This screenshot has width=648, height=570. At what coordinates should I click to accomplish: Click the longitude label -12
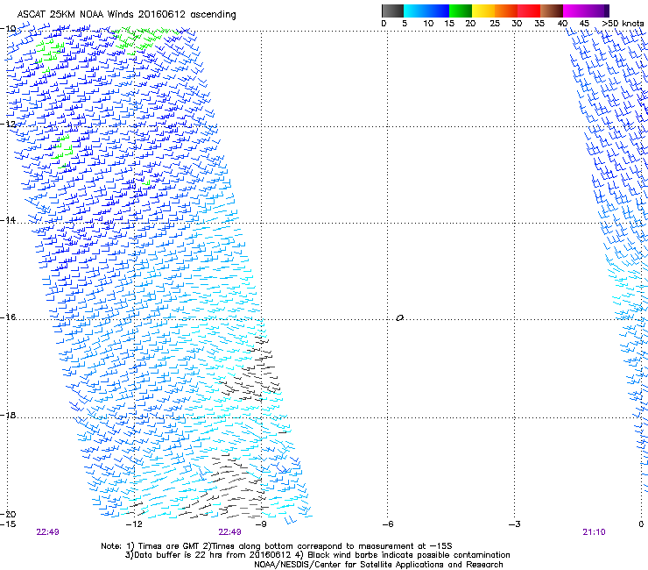coord(134,524)
